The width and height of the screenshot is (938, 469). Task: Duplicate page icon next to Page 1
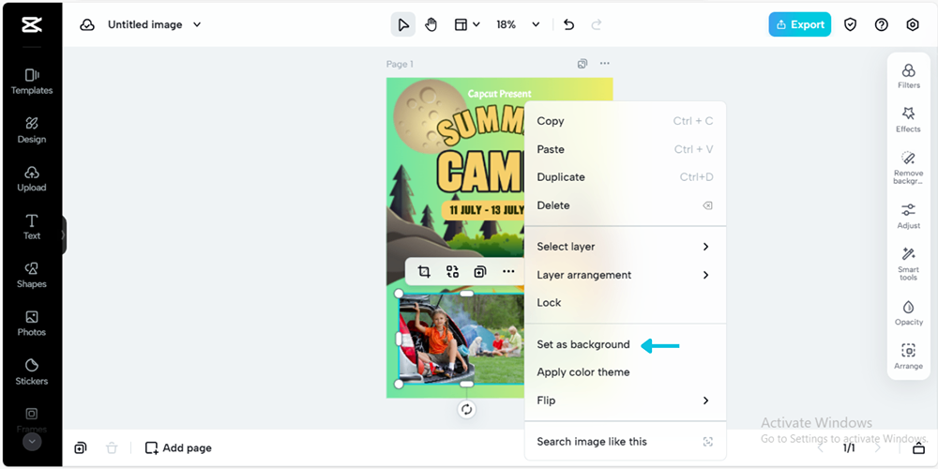tap(582, 64)
